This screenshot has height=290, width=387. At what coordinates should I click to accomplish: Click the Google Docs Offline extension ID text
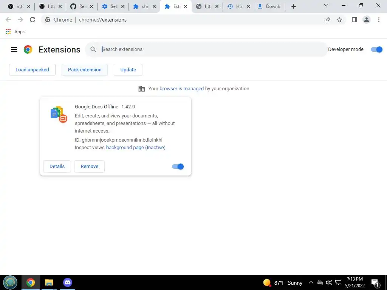point(118,140)
